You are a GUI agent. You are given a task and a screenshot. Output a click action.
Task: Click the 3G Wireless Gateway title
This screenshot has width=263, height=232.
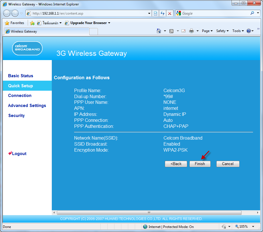92,53
